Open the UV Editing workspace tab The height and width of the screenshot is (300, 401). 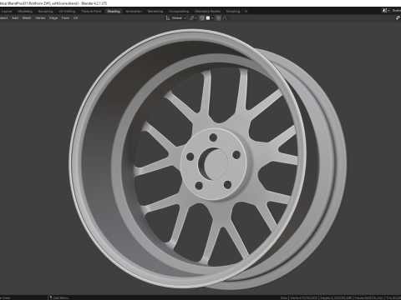click(67, 12)
